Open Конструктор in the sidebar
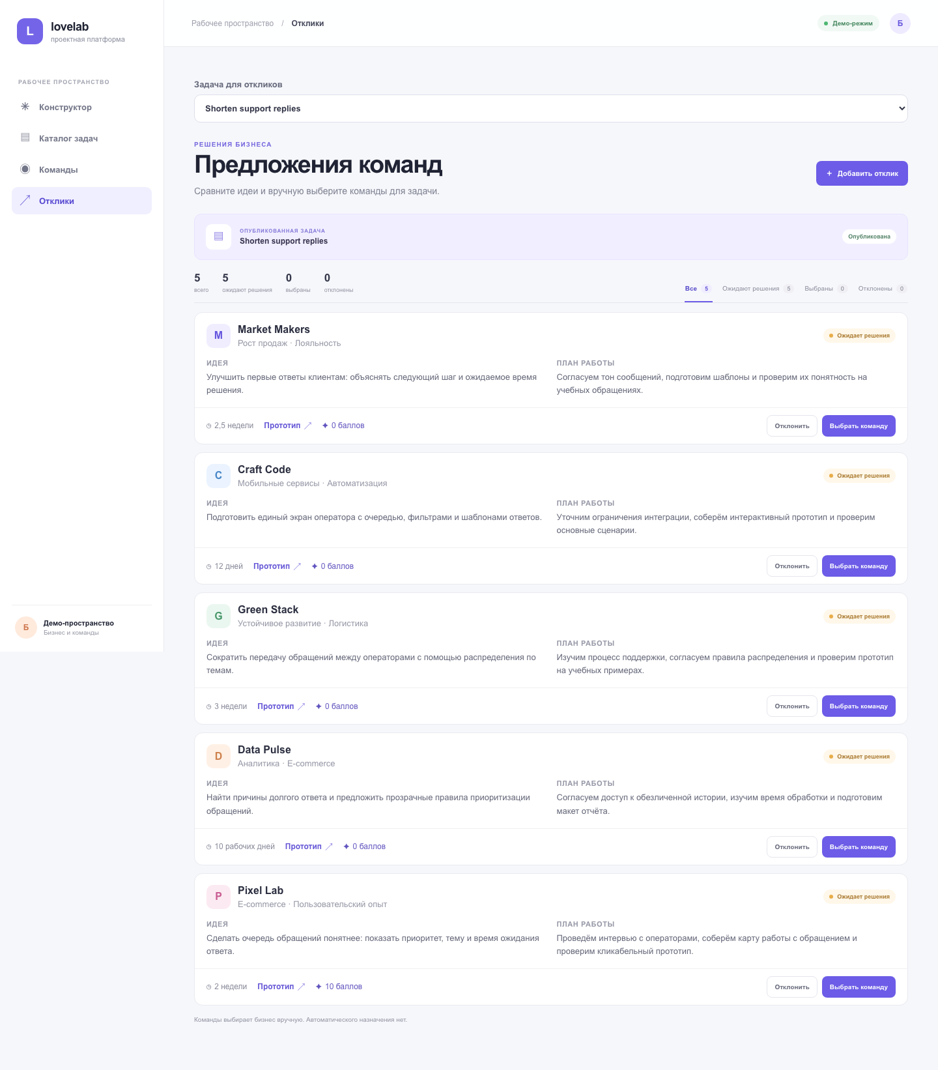The height and width of the screenshot is (1070, 938). (81, 107)
